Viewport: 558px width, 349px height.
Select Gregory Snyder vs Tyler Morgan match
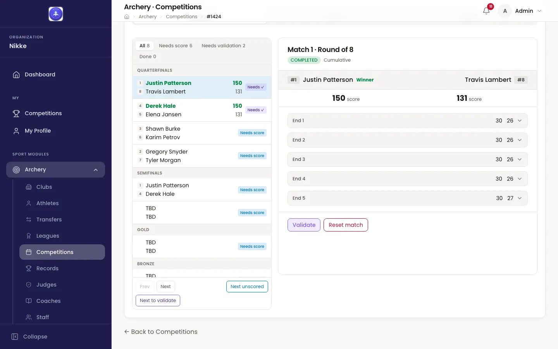click(x=202, y=156)
